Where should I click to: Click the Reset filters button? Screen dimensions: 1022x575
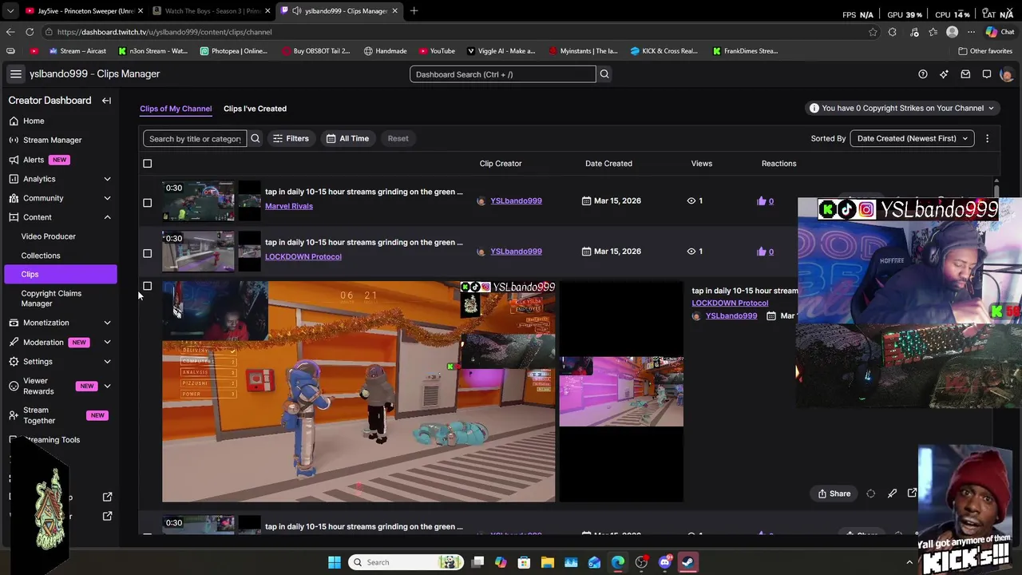click(398, 138)
